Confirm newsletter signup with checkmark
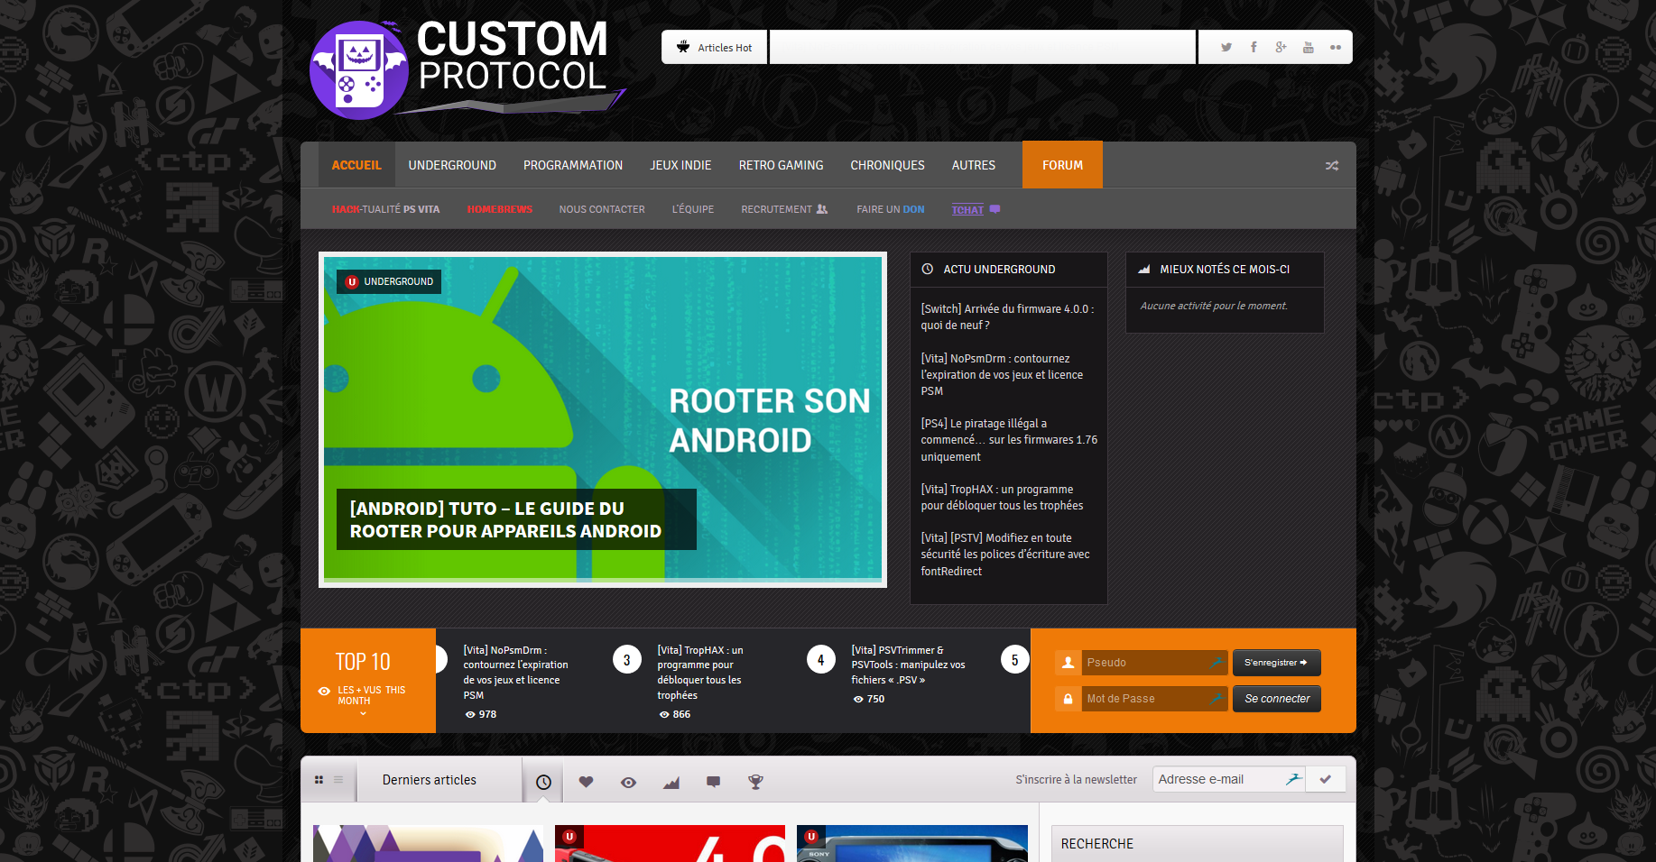Viewport: 1656px width, 862px height. pos(1325,780)
